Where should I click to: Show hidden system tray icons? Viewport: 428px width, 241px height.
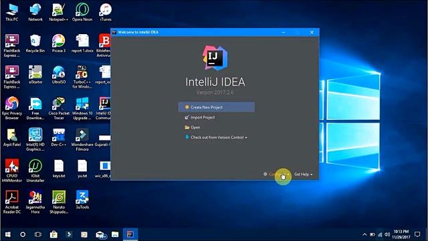[x=364, y=234]
